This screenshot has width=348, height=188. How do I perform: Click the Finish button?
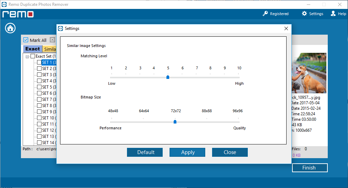pos(310,168)
